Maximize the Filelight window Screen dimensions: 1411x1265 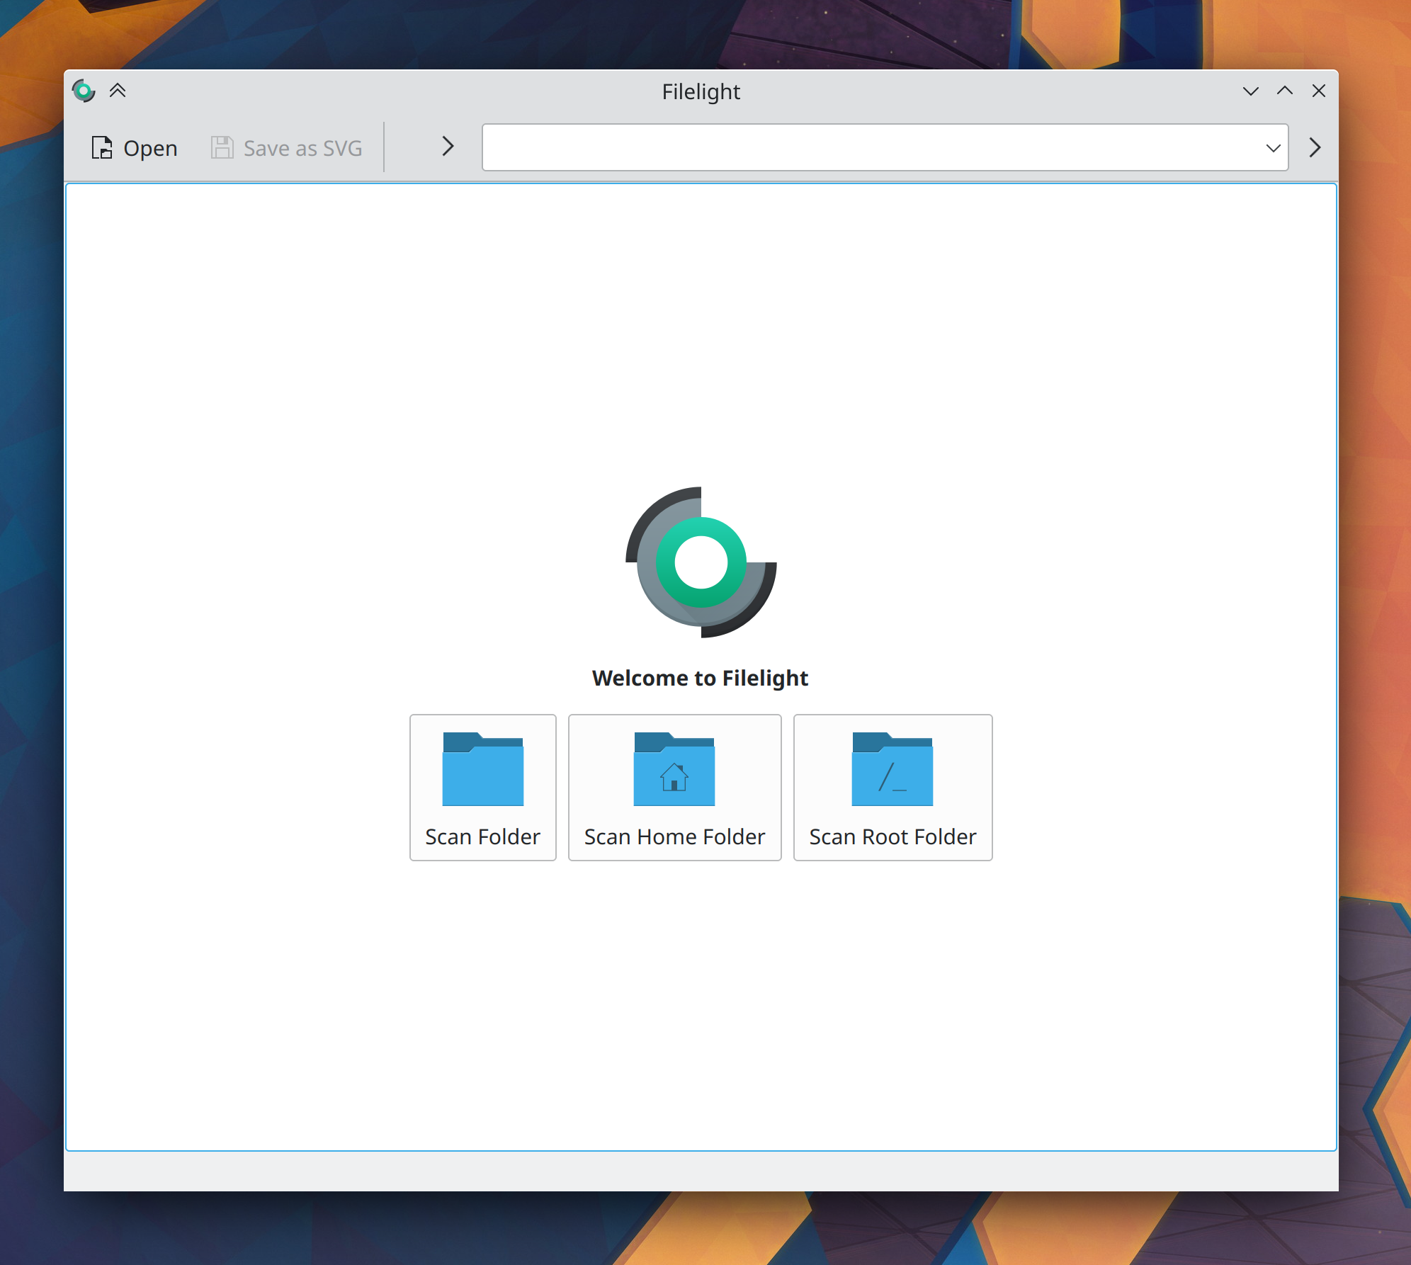1284,91
